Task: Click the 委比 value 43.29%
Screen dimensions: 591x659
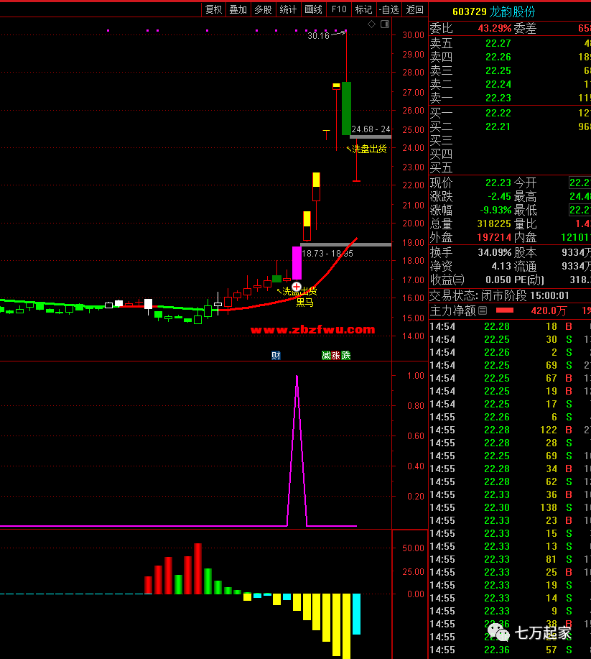Action: 495,28
